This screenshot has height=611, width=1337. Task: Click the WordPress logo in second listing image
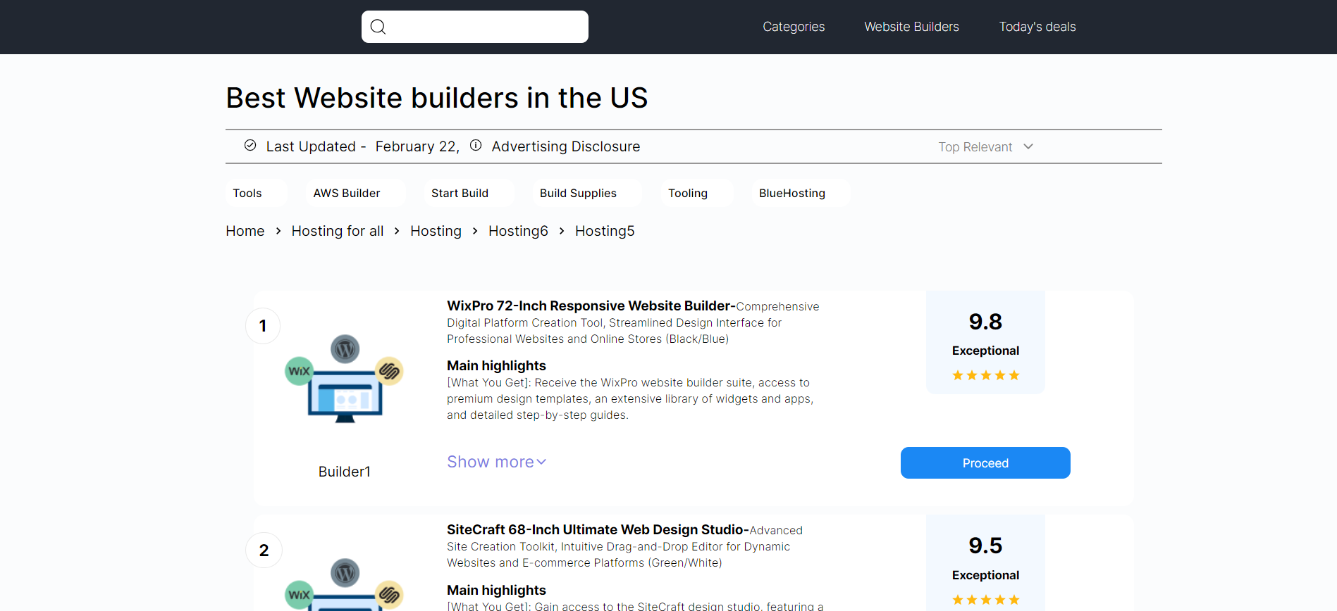point(345,573)
